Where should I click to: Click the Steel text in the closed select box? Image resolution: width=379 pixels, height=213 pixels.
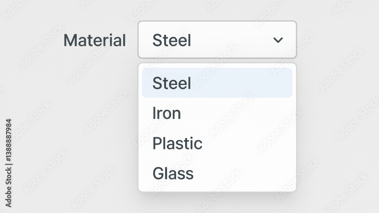[x=172, y=40]
